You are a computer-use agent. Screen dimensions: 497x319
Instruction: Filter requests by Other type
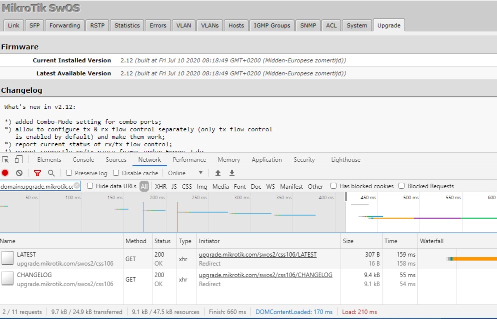[x=315, y=186]
